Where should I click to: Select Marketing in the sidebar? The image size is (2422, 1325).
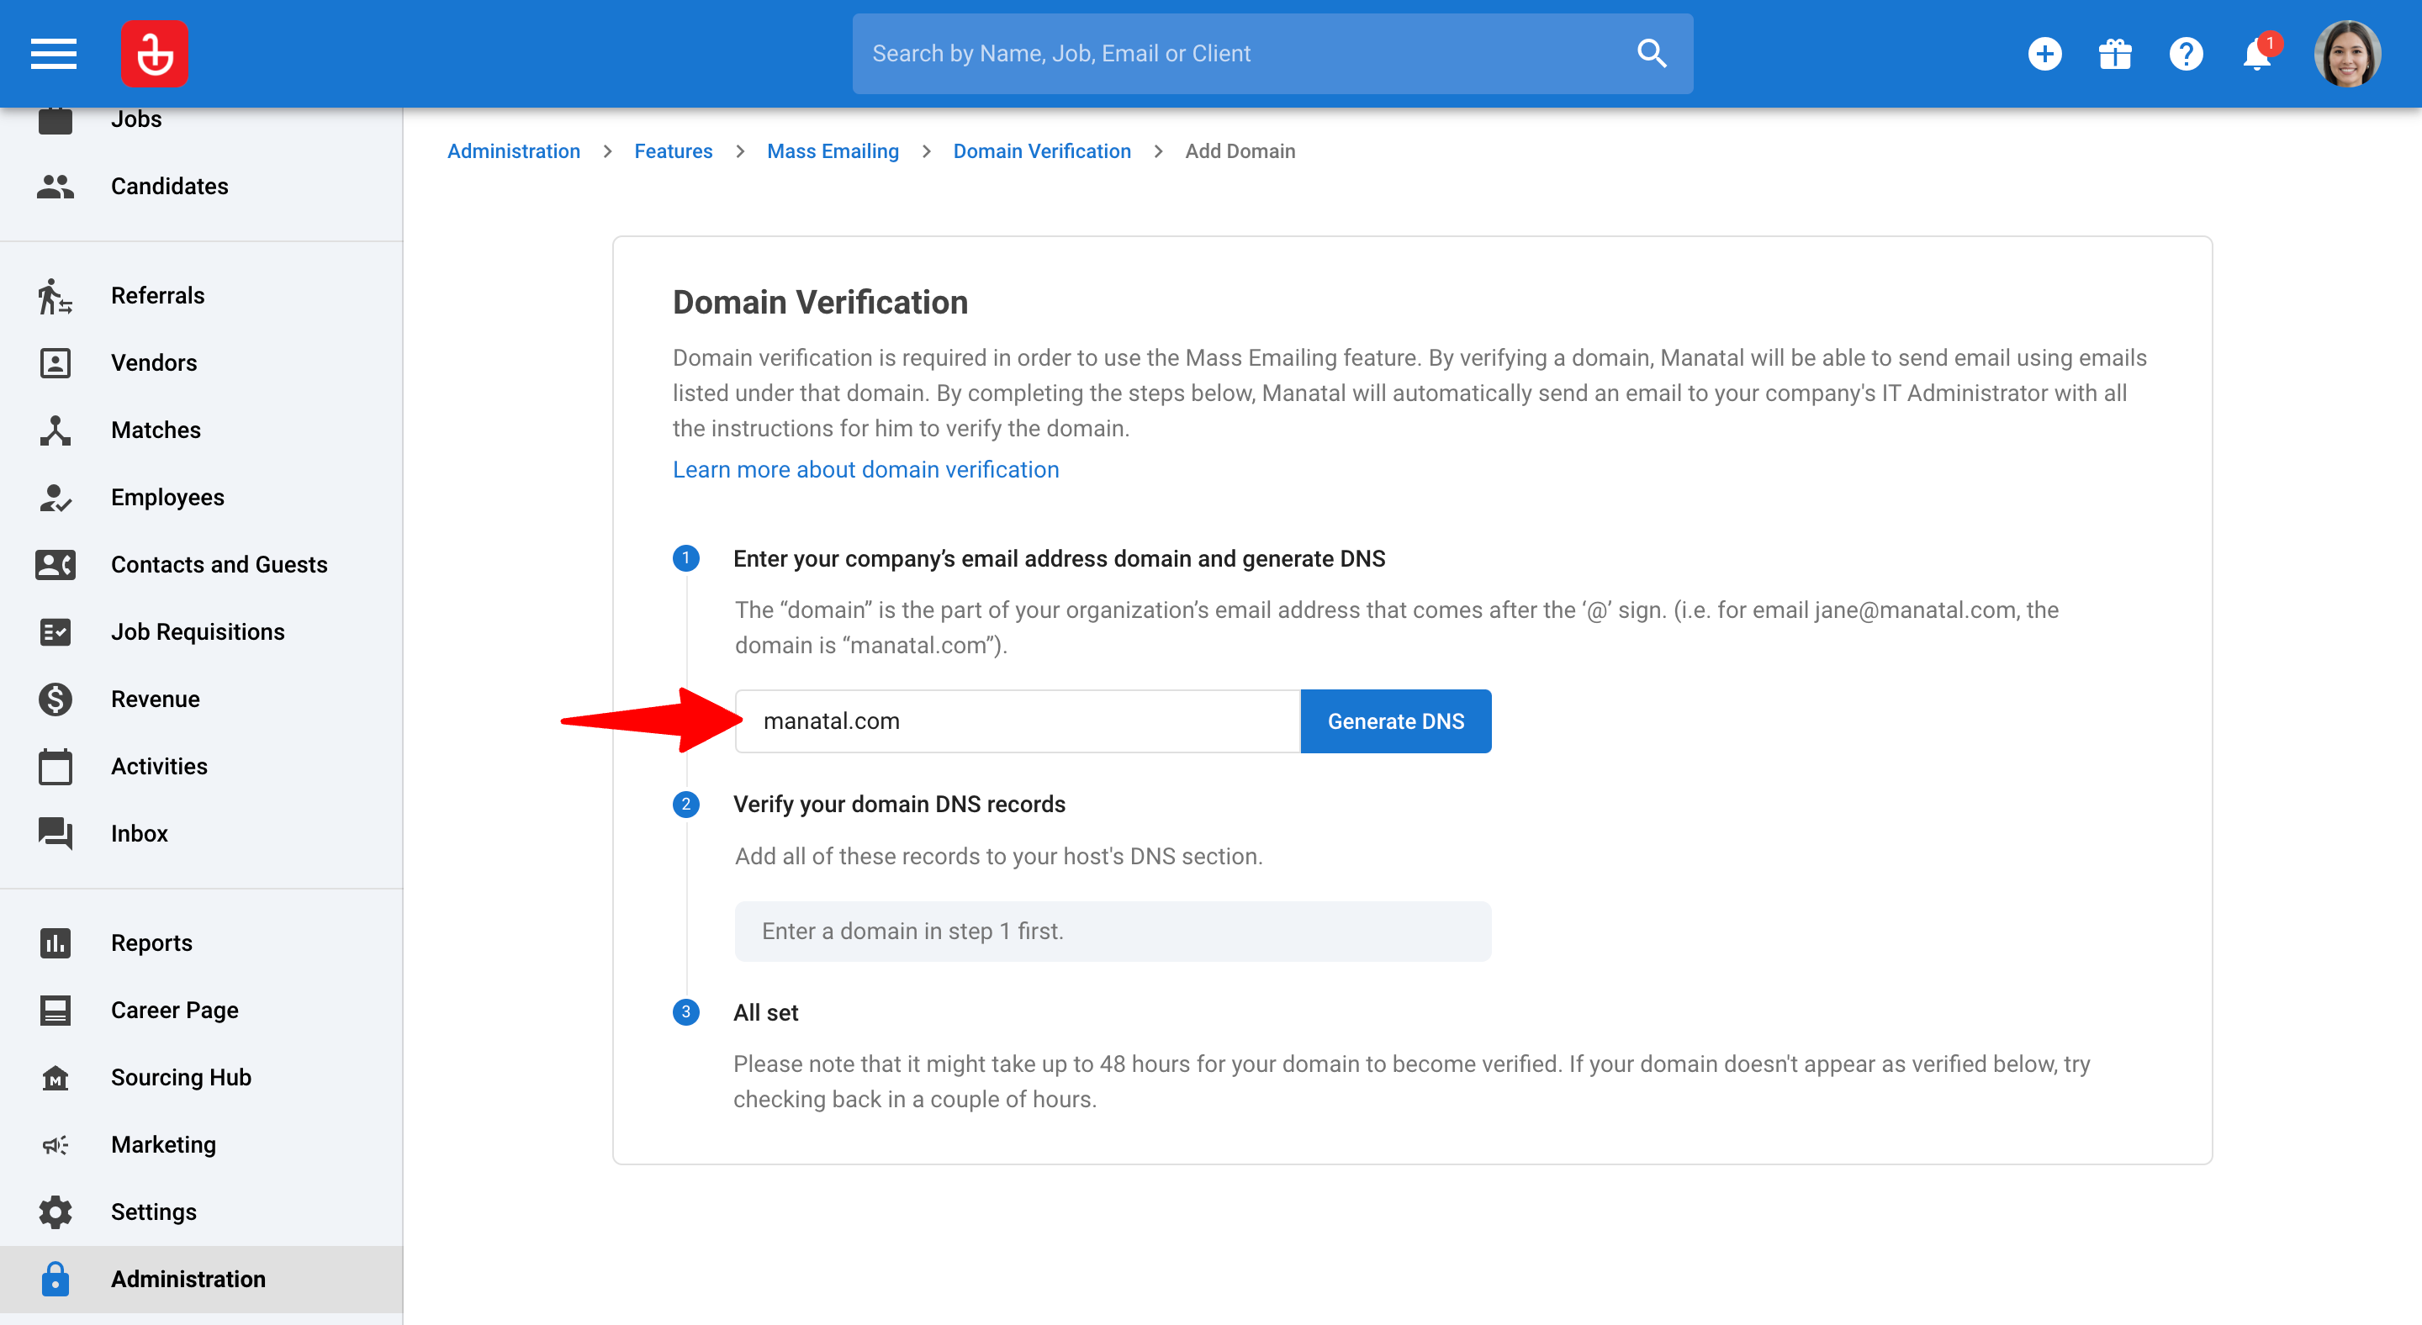pos(201,1144)
